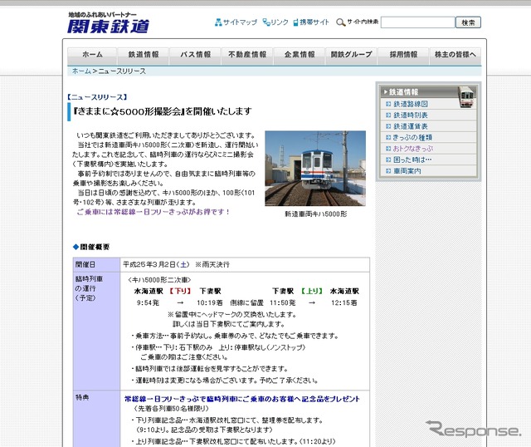Click the bullet icon next to 困った時は…
The height and width of the screenshot is (447, 531).
click(388, 160)
